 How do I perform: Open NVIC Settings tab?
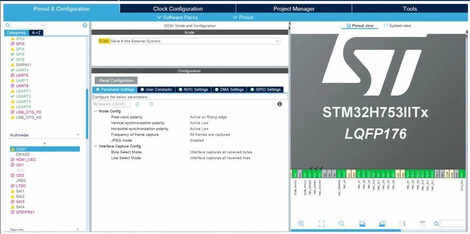pyautogui.click(x=193, y=89)
